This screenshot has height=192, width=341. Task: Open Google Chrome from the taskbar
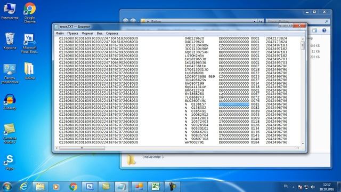(x=73, y=187)
